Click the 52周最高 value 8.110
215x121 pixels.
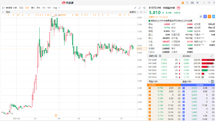coord(190,41)
